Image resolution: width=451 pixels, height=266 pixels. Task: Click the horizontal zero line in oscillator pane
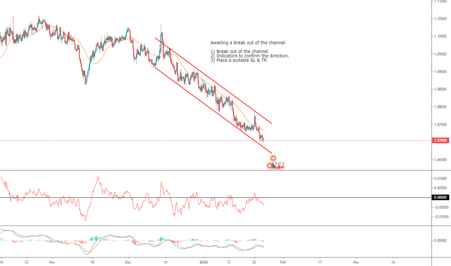[x=216, y=197]
